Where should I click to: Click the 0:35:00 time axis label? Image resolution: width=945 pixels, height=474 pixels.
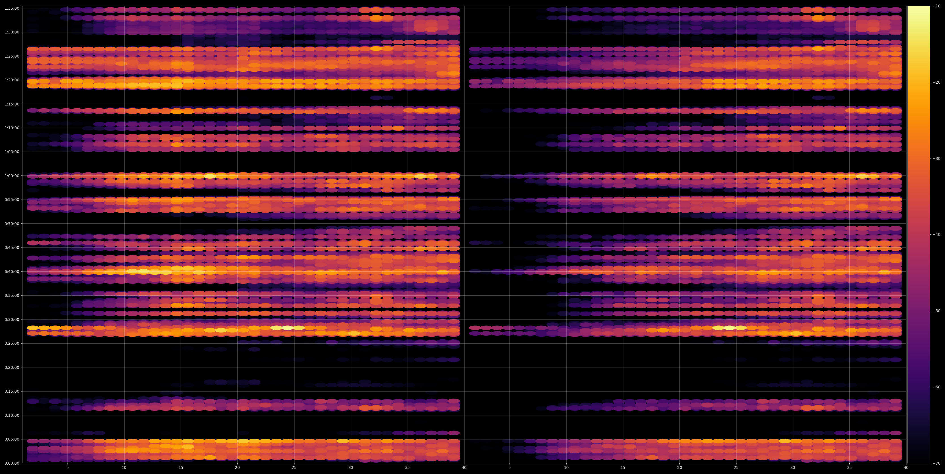pos(12,295)
